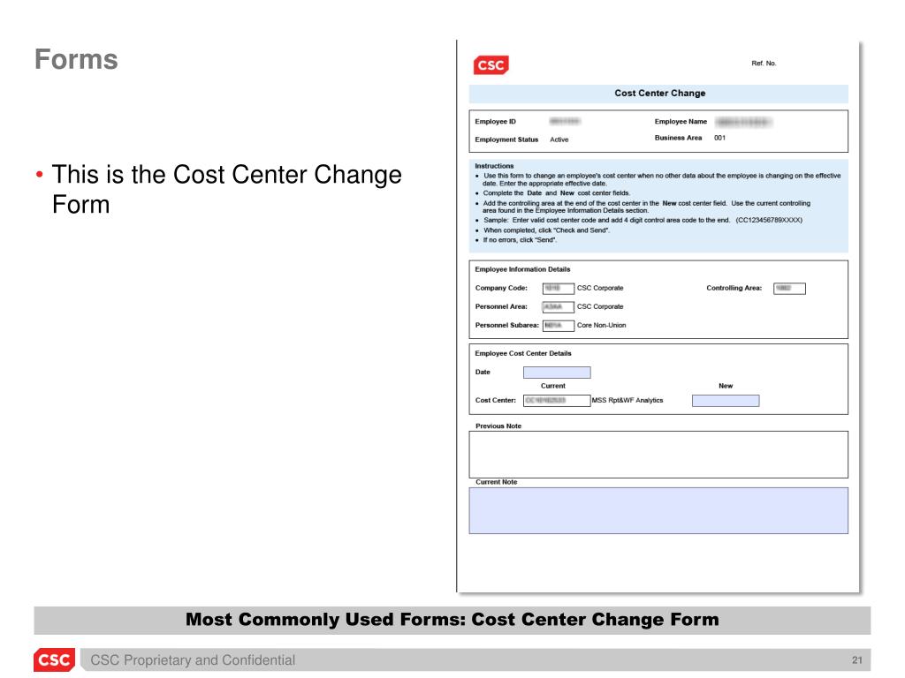
Task: Click the 'Cost Center Change' form title
Action: point(659,94)
